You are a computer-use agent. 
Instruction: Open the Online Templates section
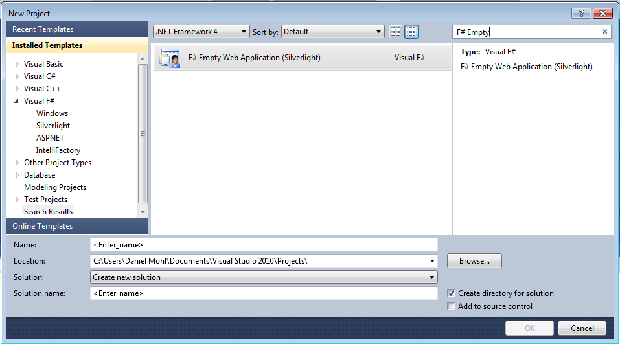click(77, 226)
